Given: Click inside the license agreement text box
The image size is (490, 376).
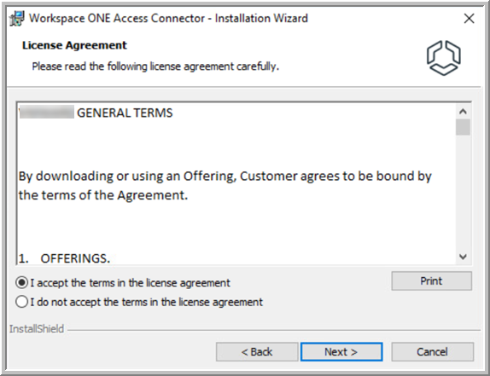Looking at the screenshot, I should 236,183.
